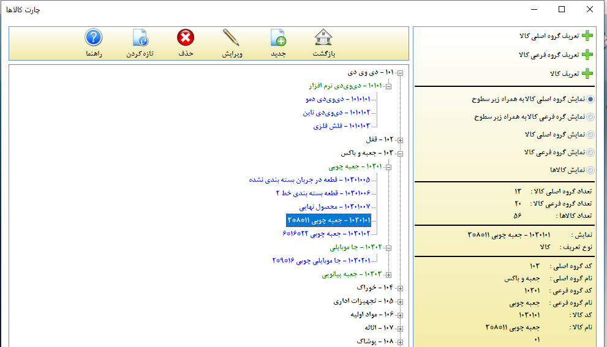Open راهنما (Help) question mark icon
This screenshot has height=347, width=607.
[93, 39]
